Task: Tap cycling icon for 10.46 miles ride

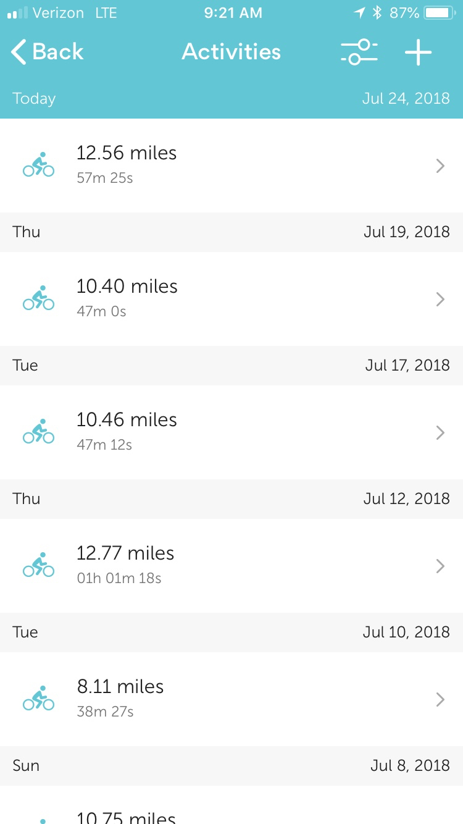Action: pyautogui.click(x=38, y=432)
